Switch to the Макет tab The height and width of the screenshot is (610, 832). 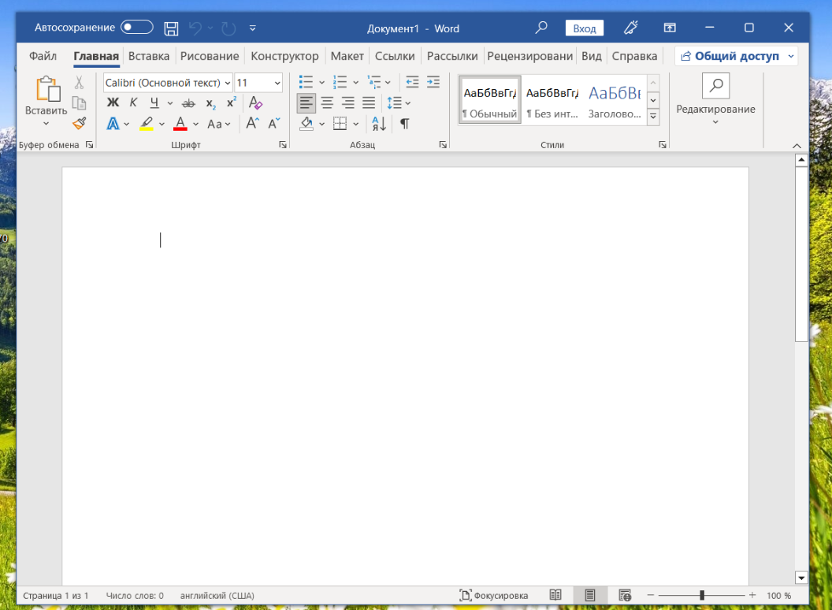pos(347,56)
